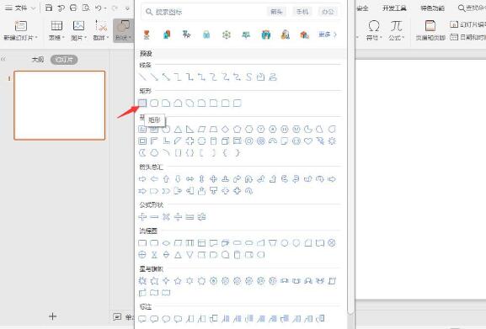
Task: Click the 页眉和页脚 button
Action: coord(430,30)
